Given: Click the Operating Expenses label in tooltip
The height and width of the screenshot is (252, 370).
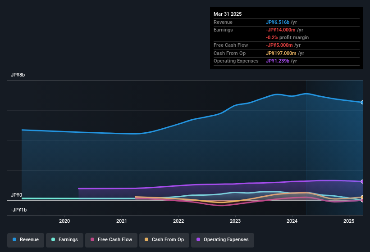Looking at the screenshot, I should point(236,61).
